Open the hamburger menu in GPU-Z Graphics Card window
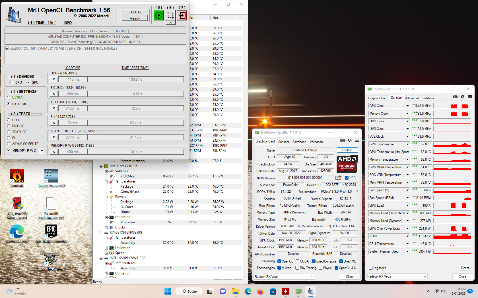The image size is (478, 298). pyautogui.click(x=357, y=140)
